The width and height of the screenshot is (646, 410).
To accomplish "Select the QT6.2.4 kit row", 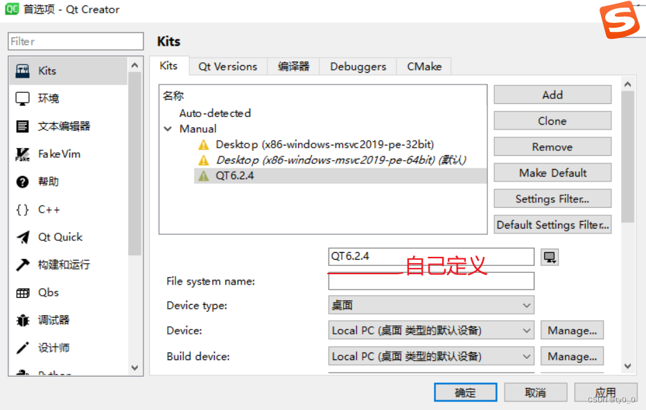I will click(340, 176).
